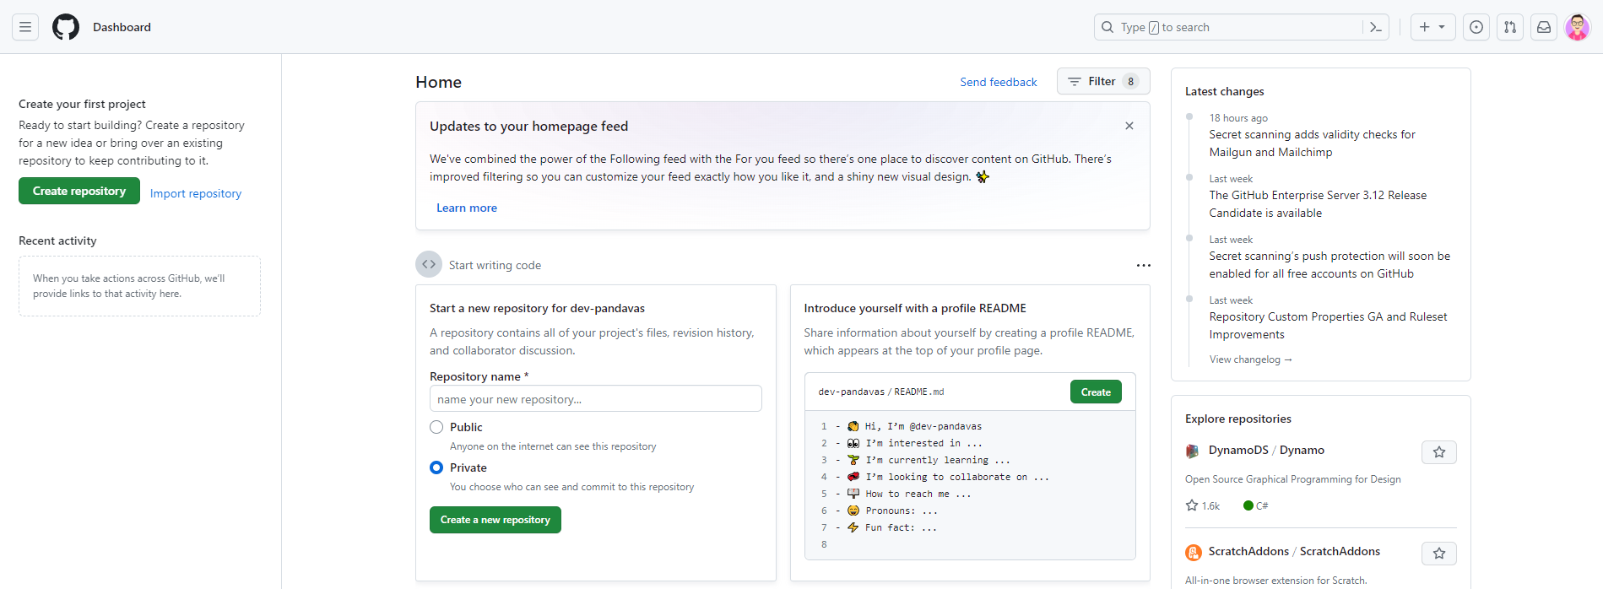Select the Public radio button
Screen dimensions: 1603x589
click(x=436, y=427)
